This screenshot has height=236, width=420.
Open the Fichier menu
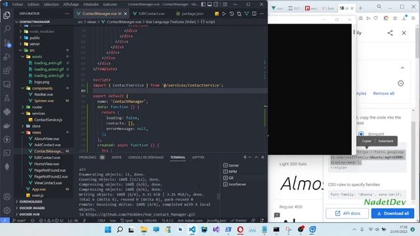point(18,5)
